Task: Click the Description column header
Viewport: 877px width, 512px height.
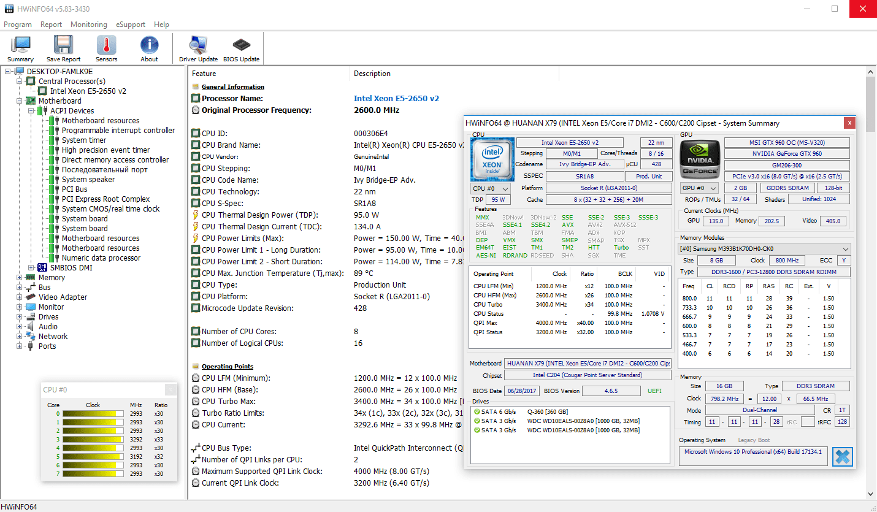Action: pyautogui.click(x=454, y=74)
